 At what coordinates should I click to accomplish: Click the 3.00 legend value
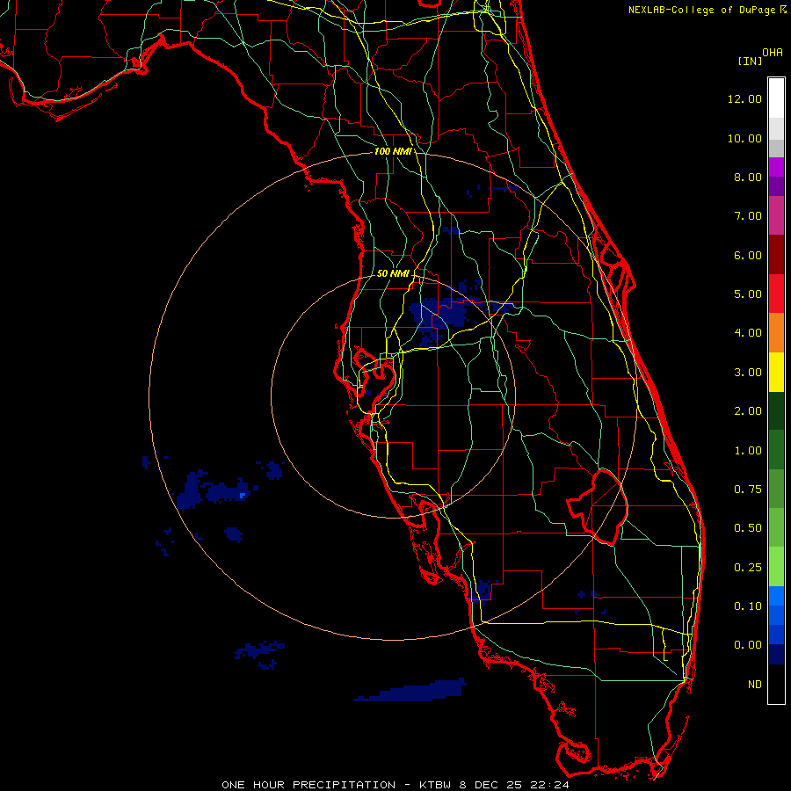coord(748,373)
